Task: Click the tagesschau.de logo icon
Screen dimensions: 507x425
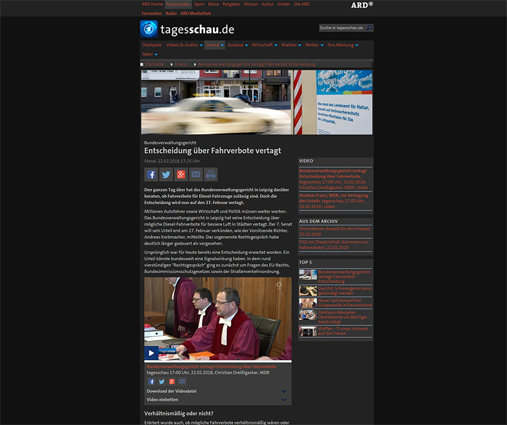Action: coord(149,29)
